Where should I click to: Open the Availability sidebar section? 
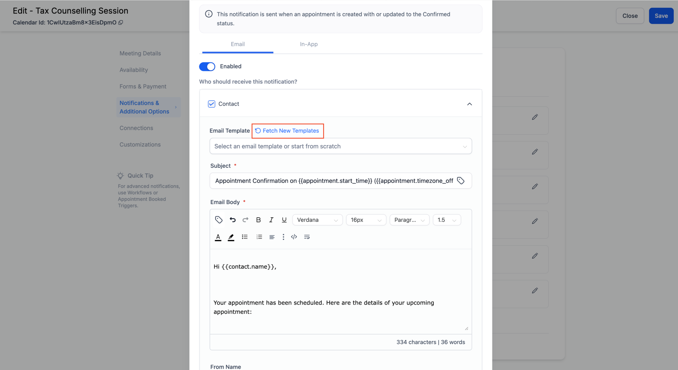[134, 70]
